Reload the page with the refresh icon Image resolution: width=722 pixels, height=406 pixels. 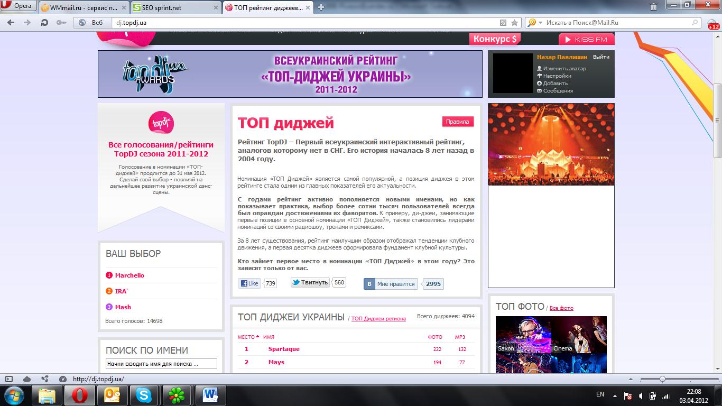coord(44,23)
